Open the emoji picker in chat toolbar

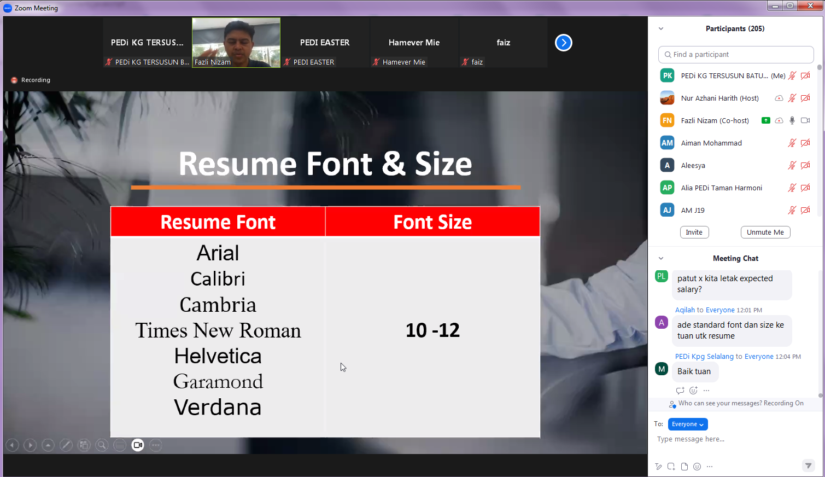click(x=697, y=467)
